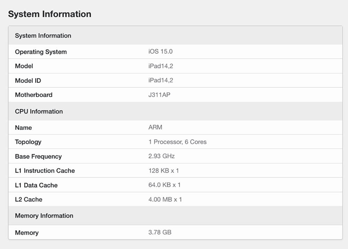
Task: Select the 4.00 MB x 1 value
Action: click(165, 199)
